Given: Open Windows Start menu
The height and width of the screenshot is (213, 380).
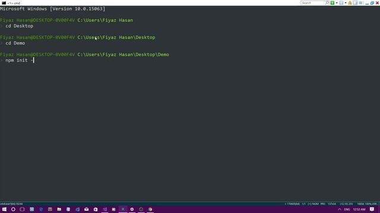Looking at the screenshot, I should (4, 209).
